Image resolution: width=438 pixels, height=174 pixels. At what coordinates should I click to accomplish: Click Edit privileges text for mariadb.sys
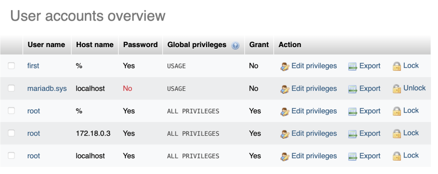[314, 89]
